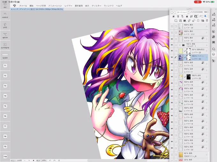The height and width of the screenshot is (162, 217).
Task: Grab the reorder handle of レイヤー 8
Action: pyautogui.click(x=206, y=116)
